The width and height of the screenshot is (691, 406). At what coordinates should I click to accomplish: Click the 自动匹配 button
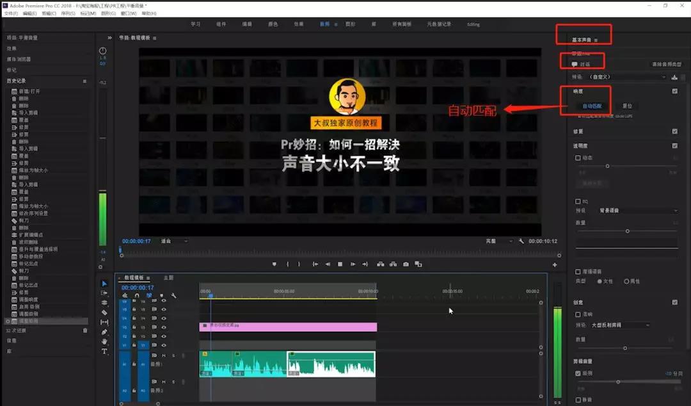coord(592,106)
